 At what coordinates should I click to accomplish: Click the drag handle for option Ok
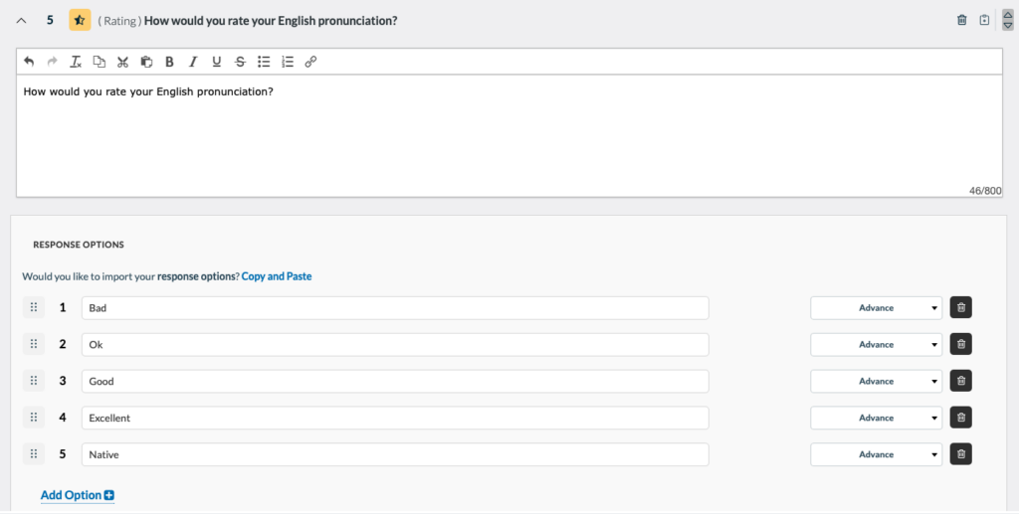34,344
